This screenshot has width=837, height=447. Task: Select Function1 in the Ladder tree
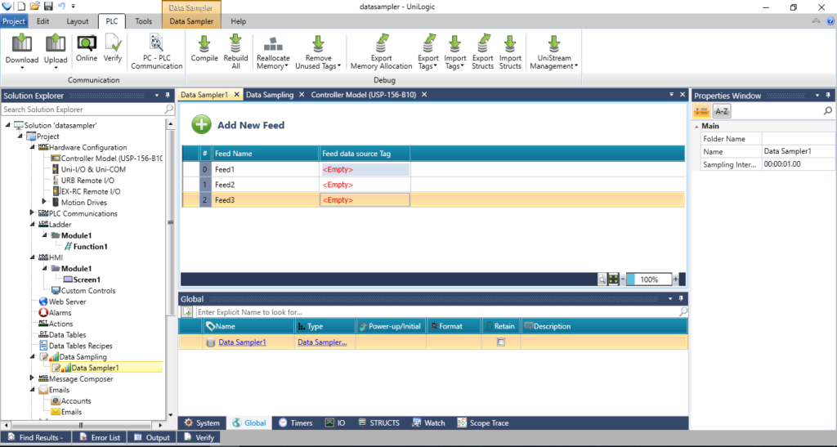pyautogui.click(x=90, y=247)
